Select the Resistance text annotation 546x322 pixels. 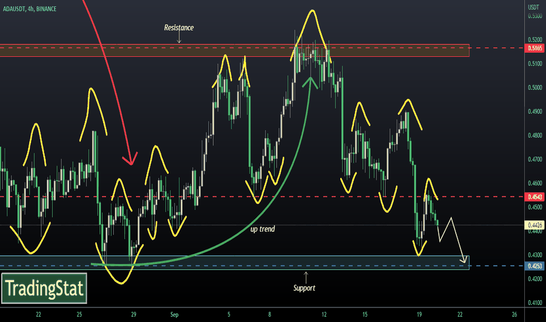pos(179,28)
